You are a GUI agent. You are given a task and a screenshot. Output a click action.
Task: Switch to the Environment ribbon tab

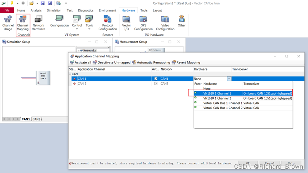tap(108, 10)
